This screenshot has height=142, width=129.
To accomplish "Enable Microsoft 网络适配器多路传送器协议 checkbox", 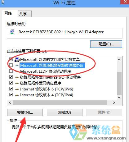I will point(11,65).
